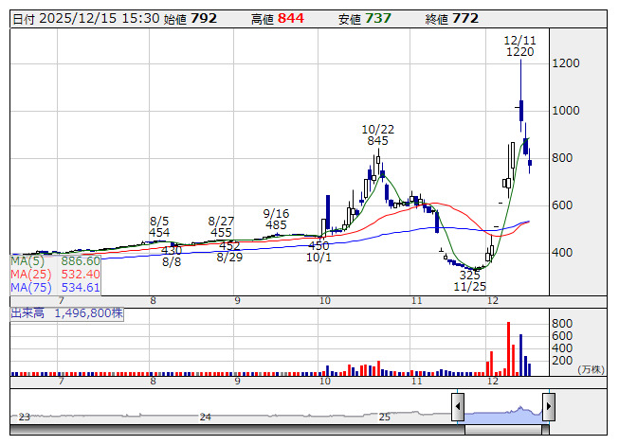
Task: Click the date 2025/12/15 15:30 in header
Action: pyautogui.click(x=98, y=18)
